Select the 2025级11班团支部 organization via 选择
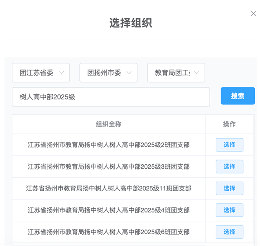 pos(229,188)
